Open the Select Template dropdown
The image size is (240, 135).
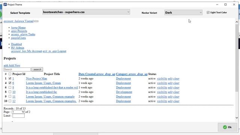click(x=86, y=12)
